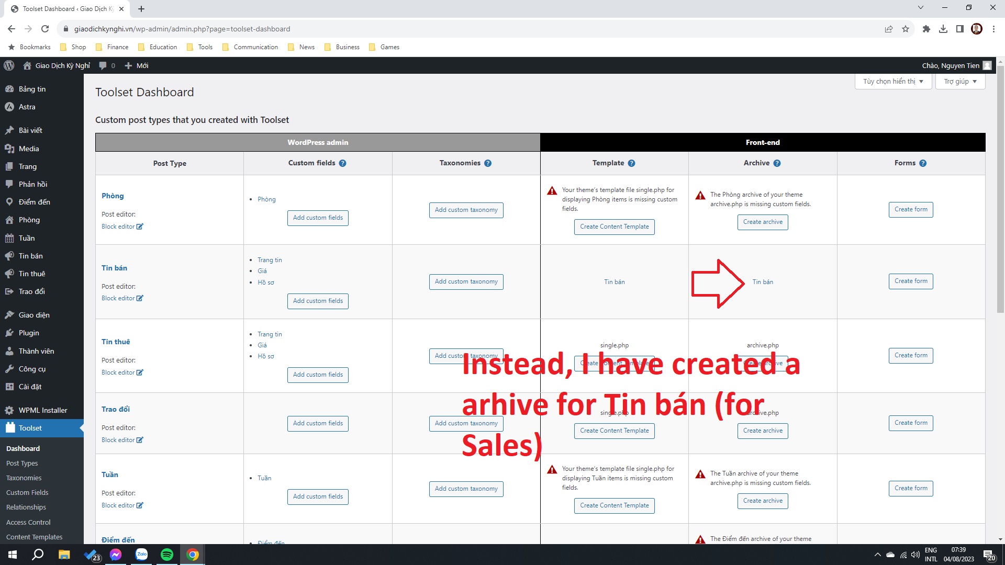This screenshot has height=565, width=1005.
Task: Click help icon beside Custom fields header
Action: pos(342,163)
